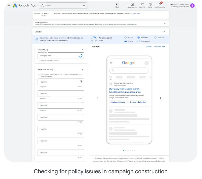The width and height of the screenshot is (202, 179).
Task: Click the 'Ad group 1' text
Action: tap(45, 14)
